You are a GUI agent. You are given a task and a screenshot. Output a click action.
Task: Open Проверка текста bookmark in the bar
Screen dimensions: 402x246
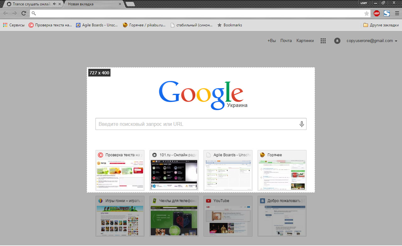click(50, 25)
